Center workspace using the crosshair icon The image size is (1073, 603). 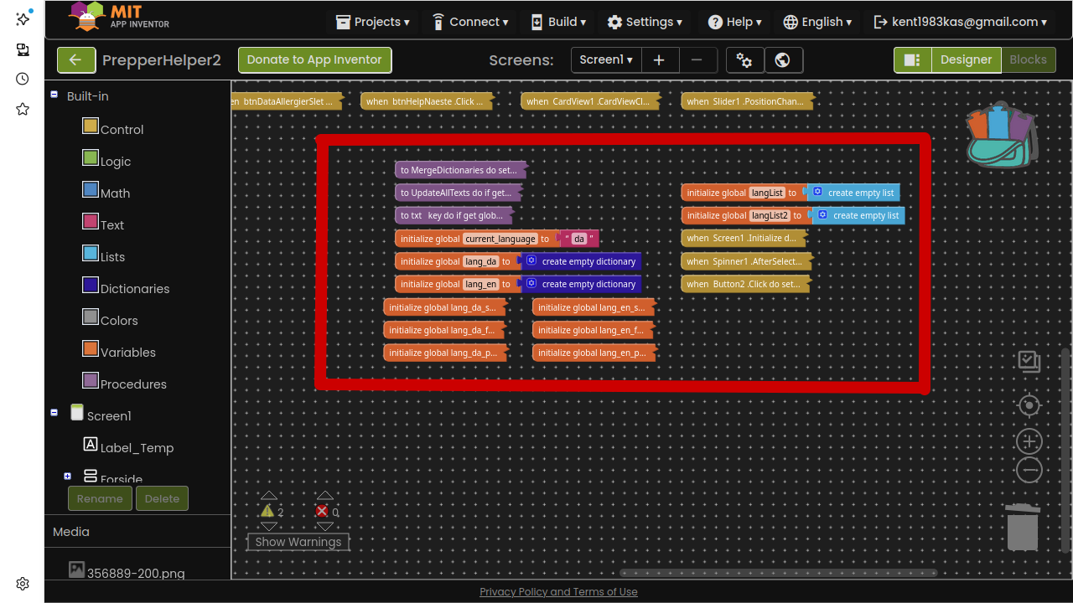(1029, 406)
